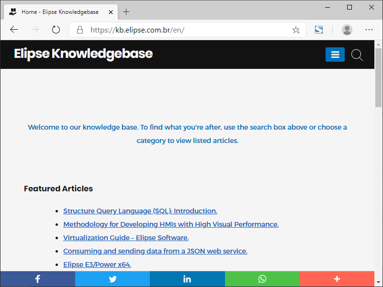Viewport: 383px width, 287px height.
Task: Share page on Twitter
Action: (x=113, y=279)
